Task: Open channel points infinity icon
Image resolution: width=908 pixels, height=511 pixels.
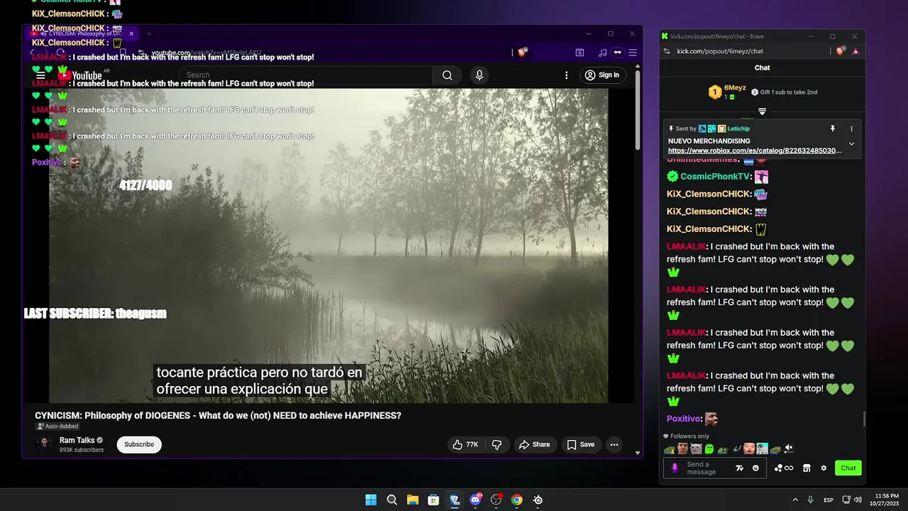Action: click(784, 468)
